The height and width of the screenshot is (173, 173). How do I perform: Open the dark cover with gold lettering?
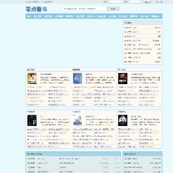coord(32,120)
